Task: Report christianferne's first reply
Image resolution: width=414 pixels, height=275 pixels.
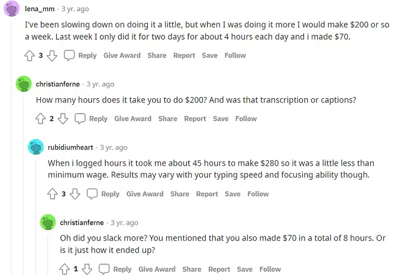Action: (x=195, y=119)
